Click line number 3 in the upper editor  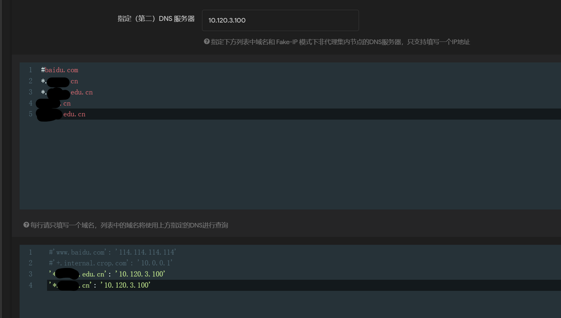(x=30, y=92)
